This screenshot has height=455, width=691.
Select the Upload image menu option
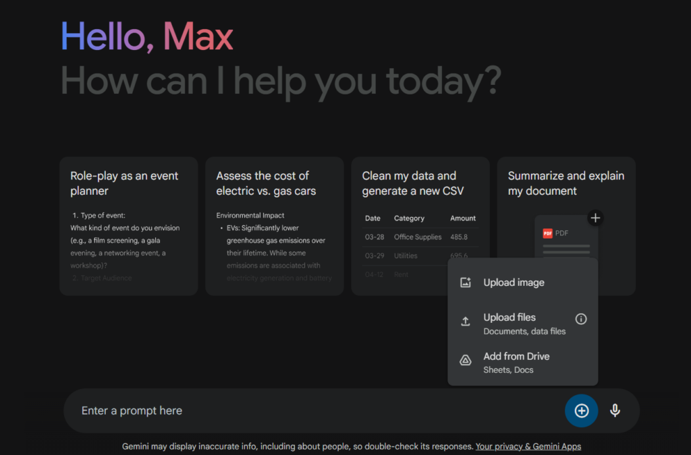(x=514, y=283)
